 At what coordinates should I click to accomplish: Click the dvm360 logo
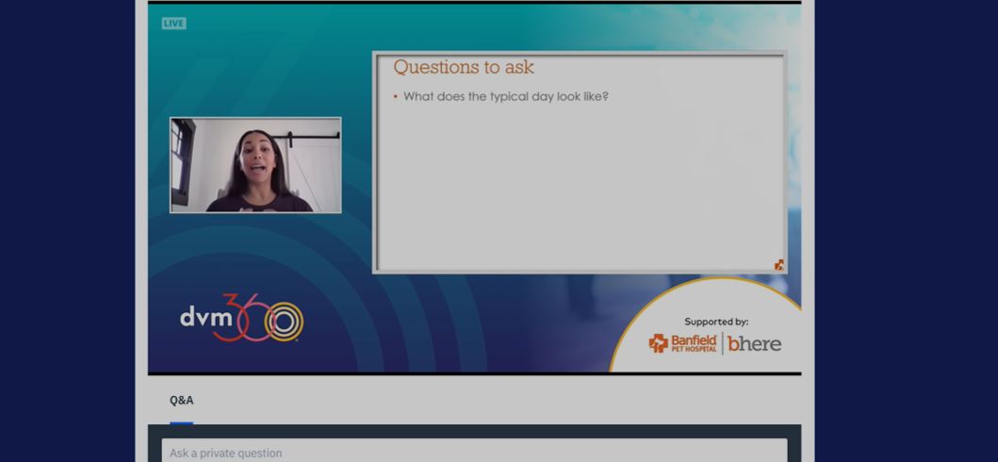pos(242,318)
